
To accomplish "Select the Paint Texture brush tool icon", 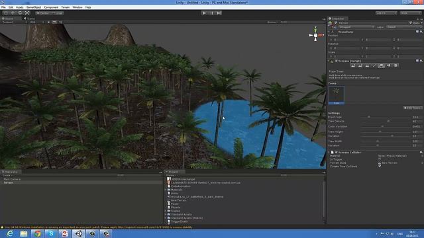I will (x=374, y=65).
